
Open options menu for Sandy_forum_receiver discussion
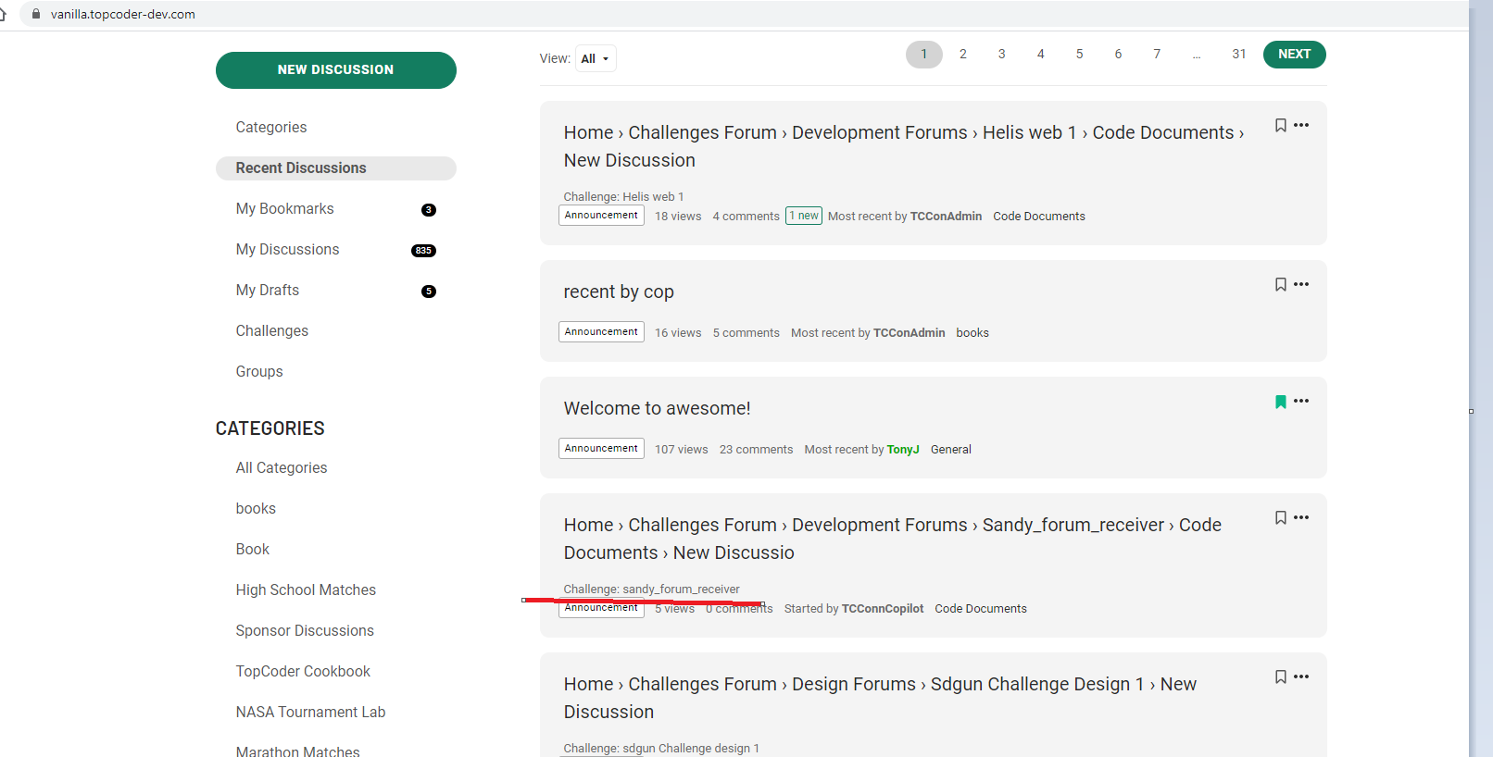(1301, 517)
